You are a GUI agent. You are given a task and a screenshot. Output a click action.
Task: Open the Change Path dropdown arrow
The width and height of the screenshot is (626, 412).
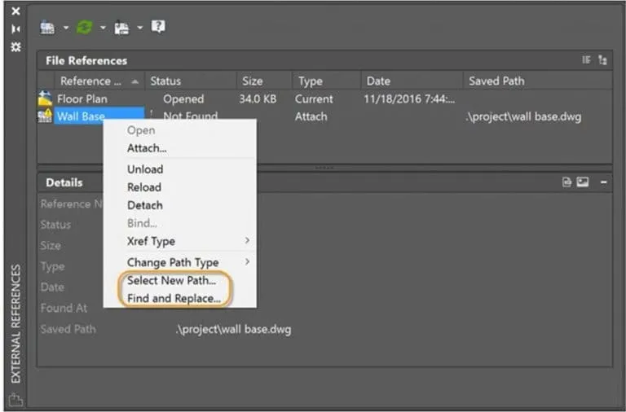pyautogui.click(x=139, y=28)
